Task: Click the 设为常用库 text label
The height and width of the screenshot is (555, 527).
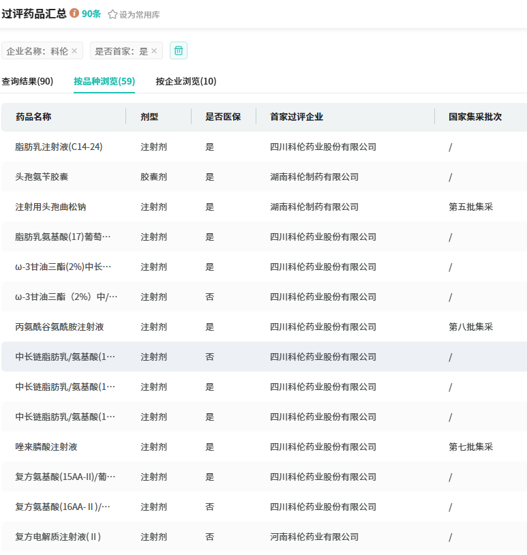Action: tap(140, 14)
